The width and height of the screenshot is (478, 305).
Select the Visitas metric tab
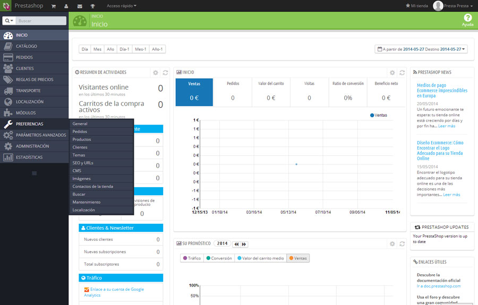click(310, 92)
